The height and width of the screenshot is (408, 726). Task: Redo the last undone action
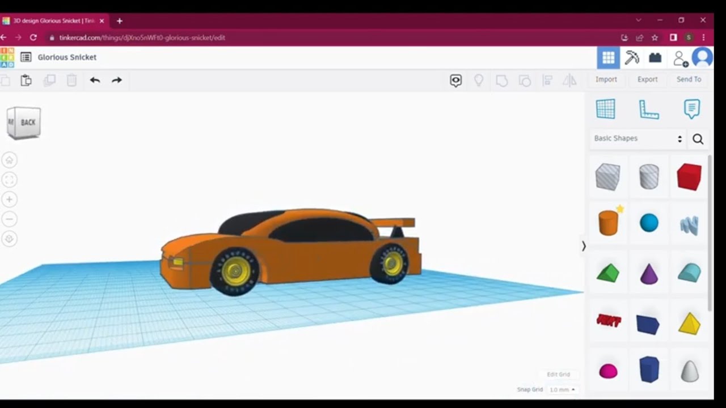117,80
